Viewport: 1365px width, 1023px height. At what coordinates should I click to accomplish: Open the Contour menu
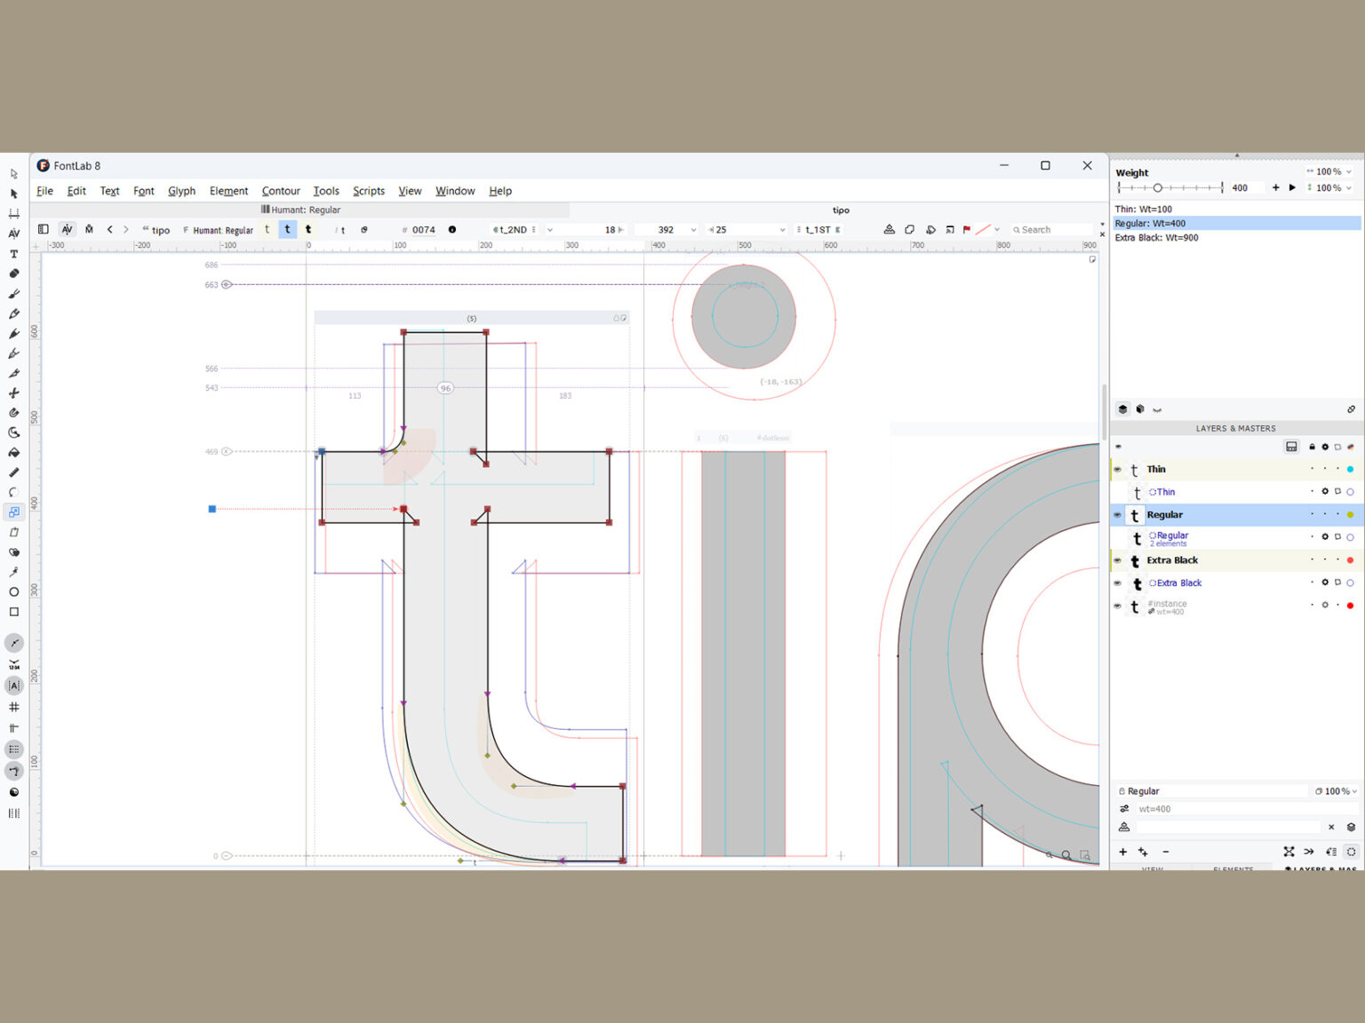click(x=281, y=191)
